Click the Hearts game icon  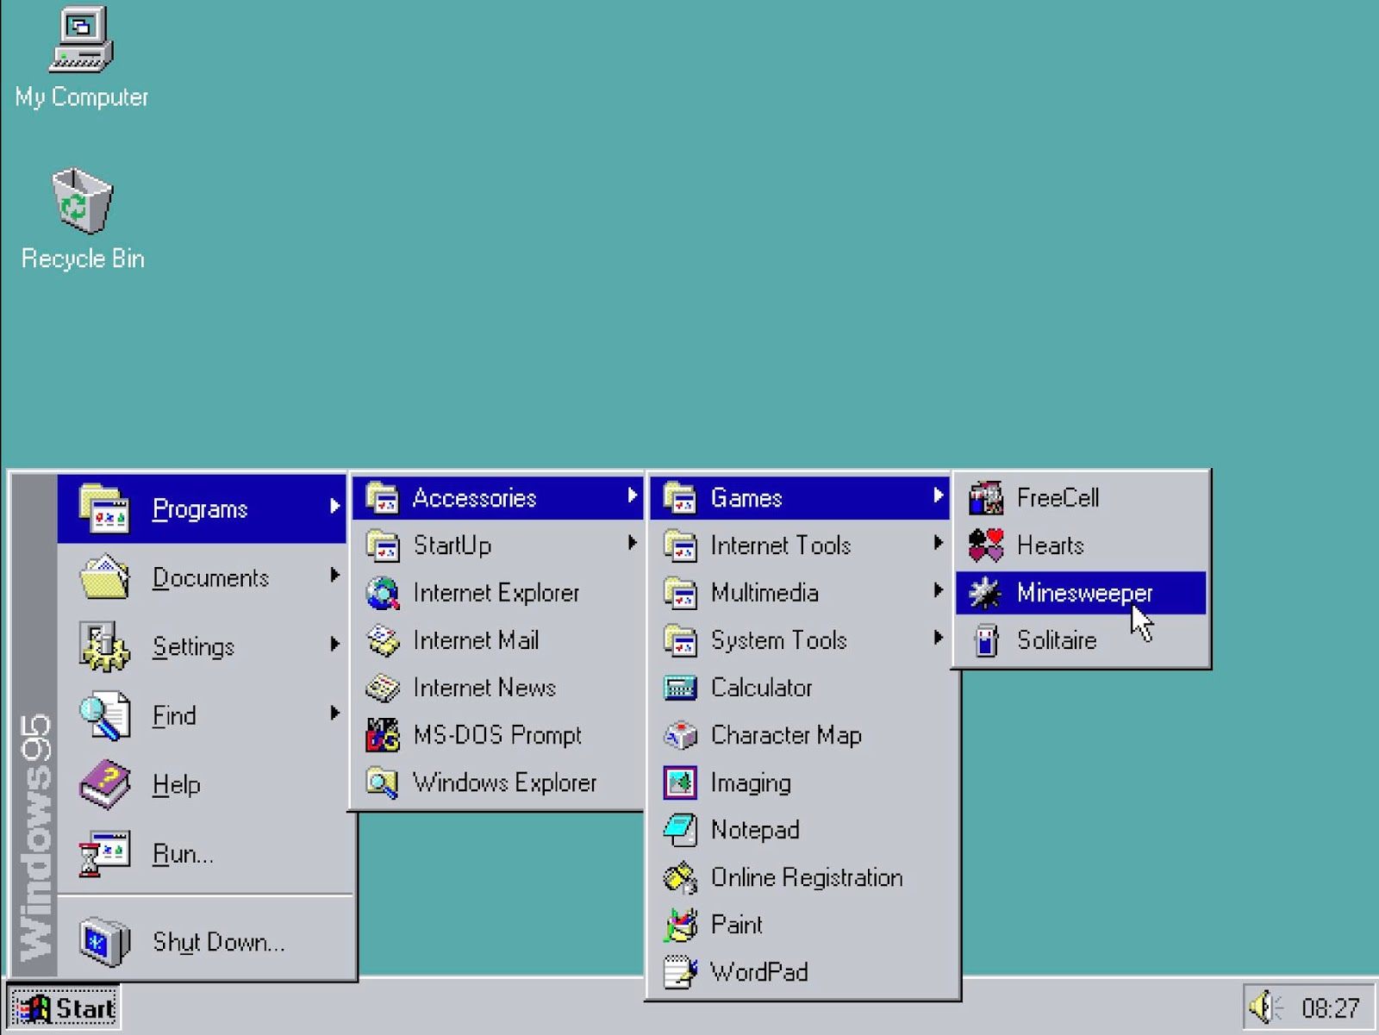pyautogui.click(x=985, y=546)
